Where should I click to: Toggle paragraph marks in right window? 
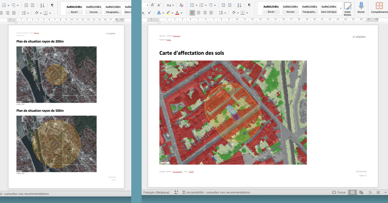click(x=249, y=5)
